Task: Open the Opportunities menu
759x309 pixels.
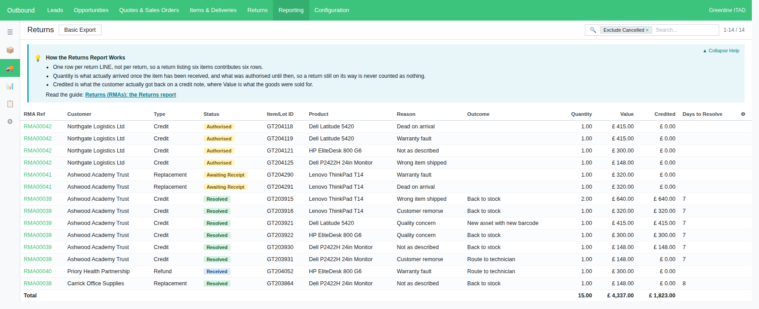Action: click(x=91, y=10)
